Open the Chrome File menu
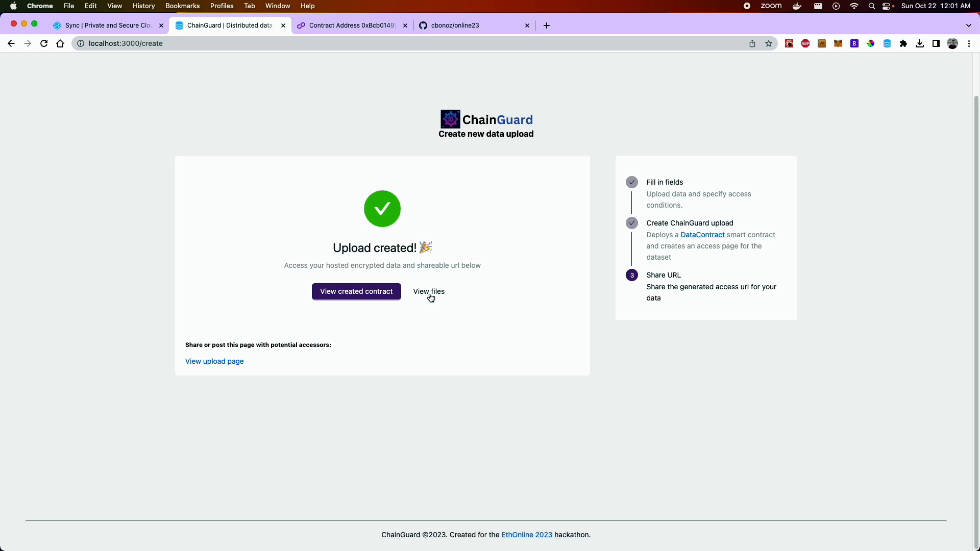Screen dimensions: 980x551 [69, 6]
